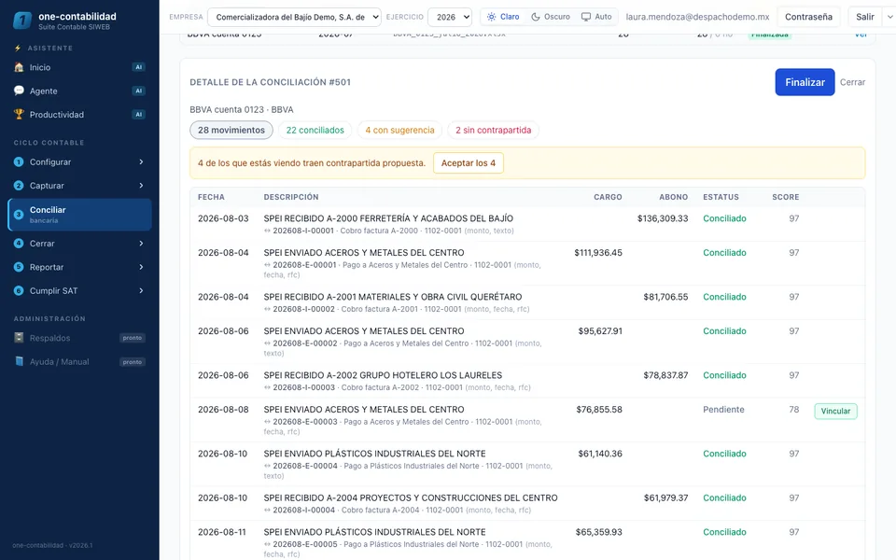
Task: Switch to Auto theme mode
Action: tap(596, 17)
